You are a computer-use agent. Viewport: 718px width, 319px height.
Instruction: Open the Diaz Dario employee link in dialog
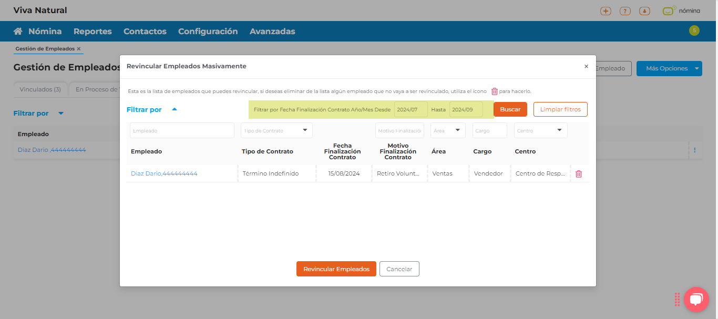pyautogui.click(x=164, y=173)
